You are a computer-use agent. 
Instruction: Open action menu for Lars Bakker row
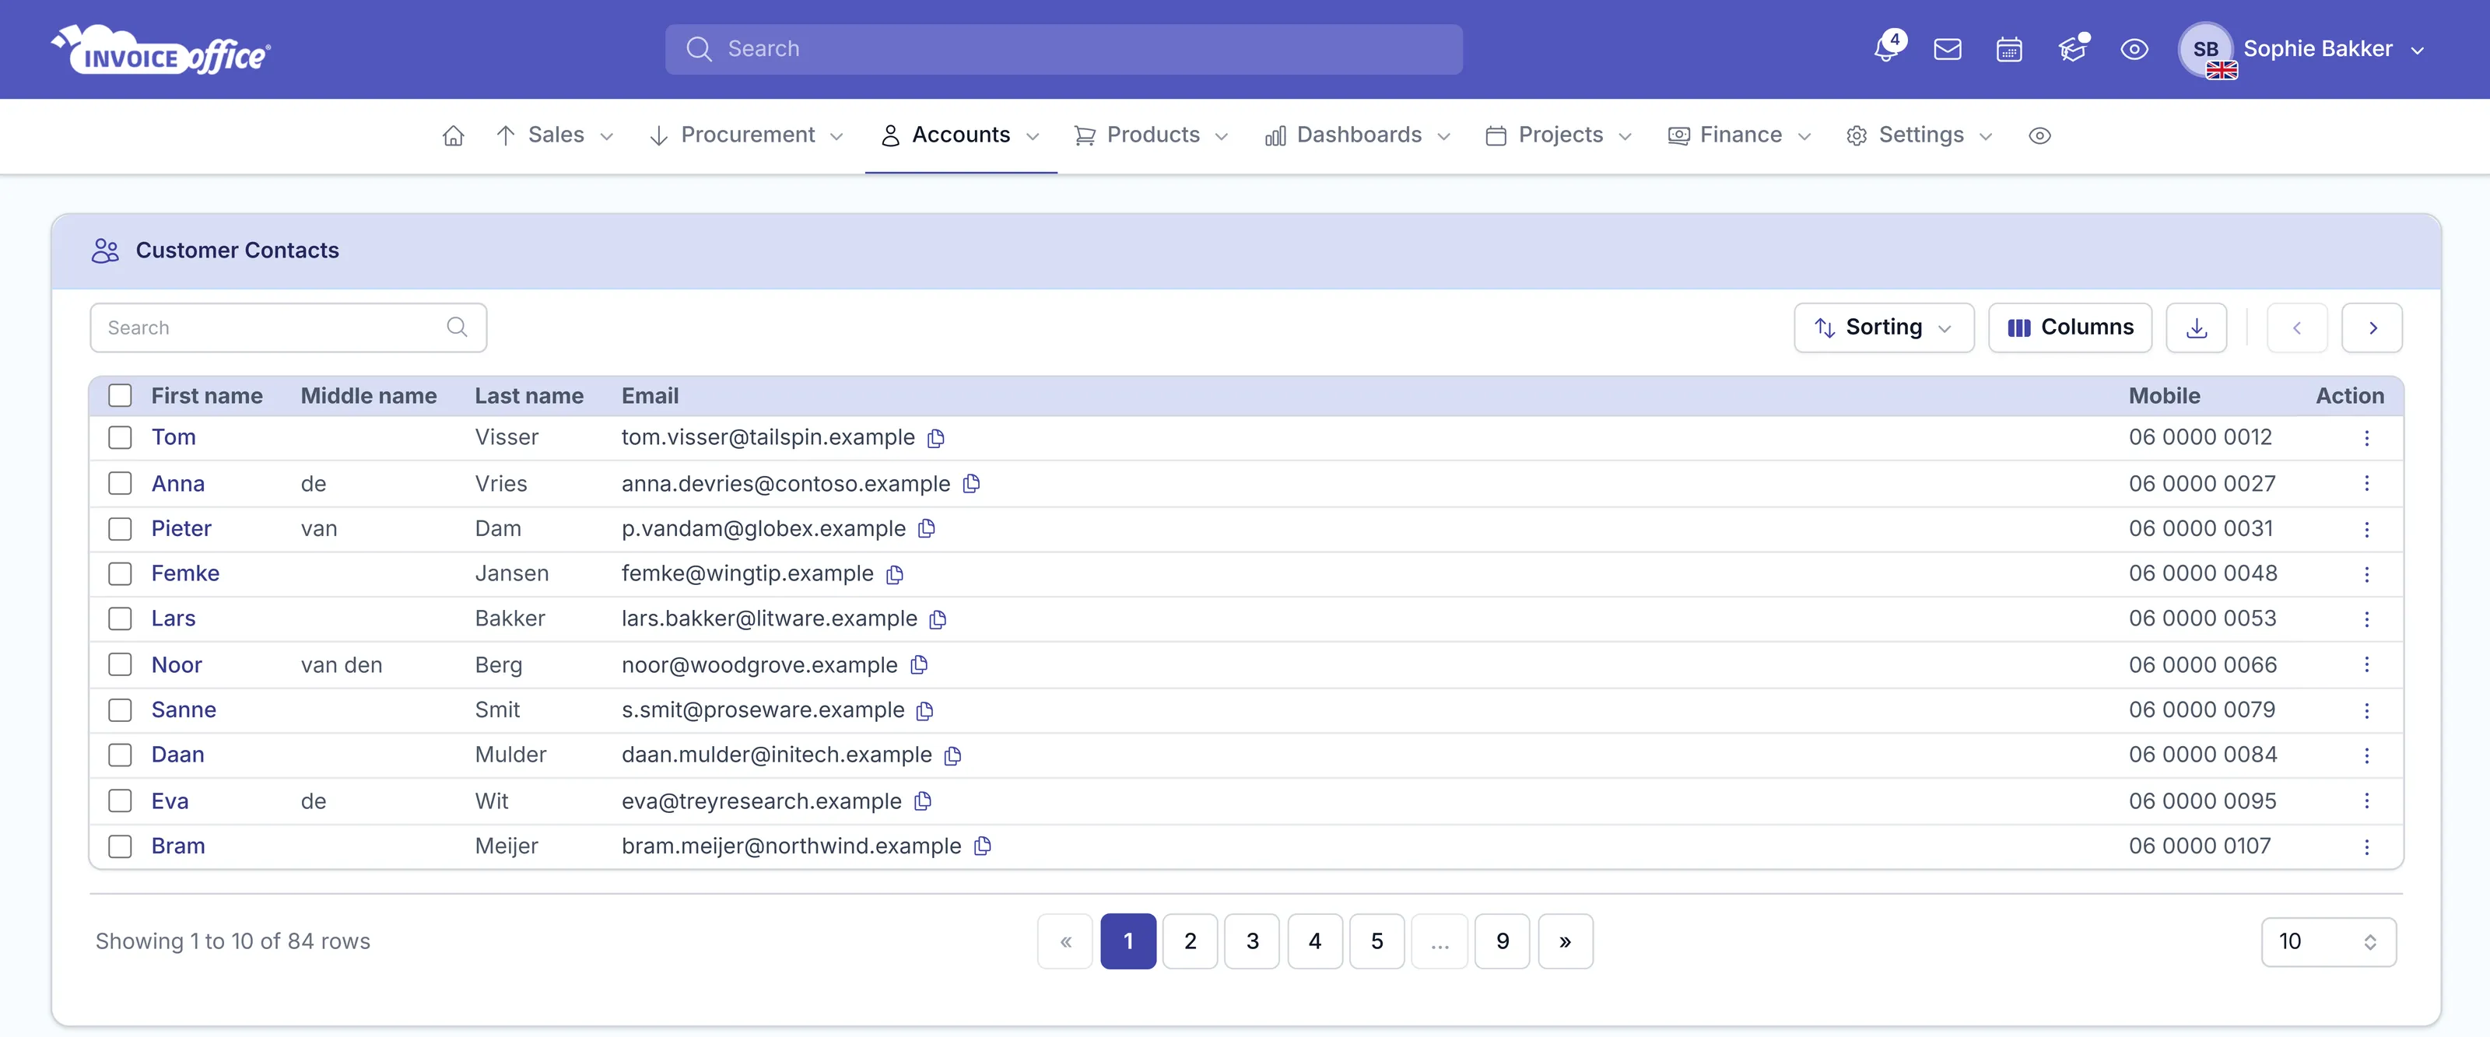click(x=2366, y=618)
